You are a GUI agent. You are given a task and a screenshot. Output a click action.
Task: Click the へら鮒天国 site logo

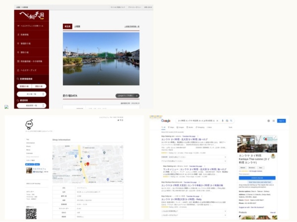tap(32, 15)
